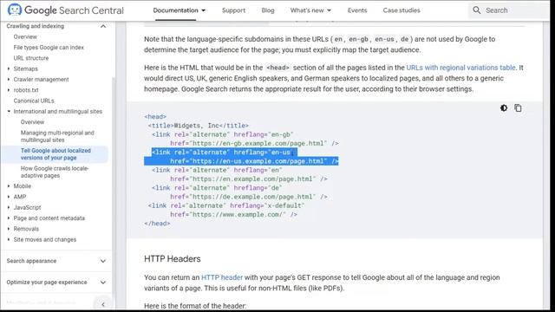Screen dimensions: 555x312
Task: Follow the HTTP header link
Action: tap(222, 277)
